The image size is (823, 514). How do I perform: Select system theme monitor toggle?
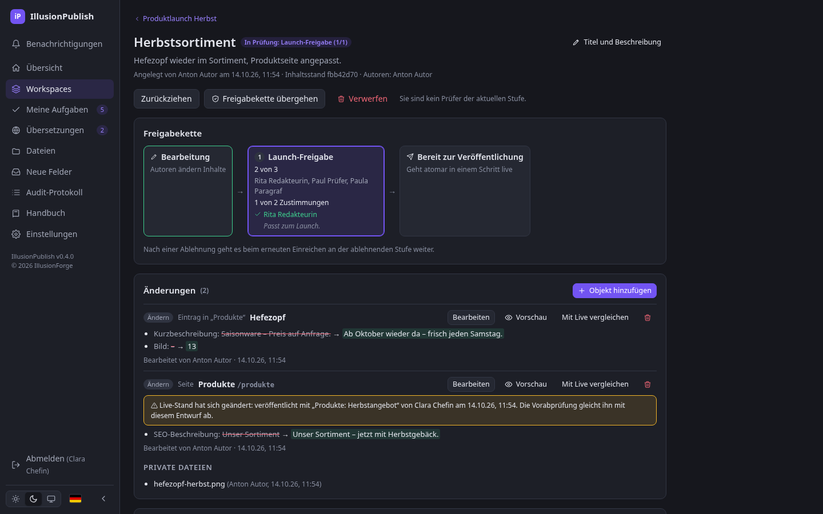(51, 499)
